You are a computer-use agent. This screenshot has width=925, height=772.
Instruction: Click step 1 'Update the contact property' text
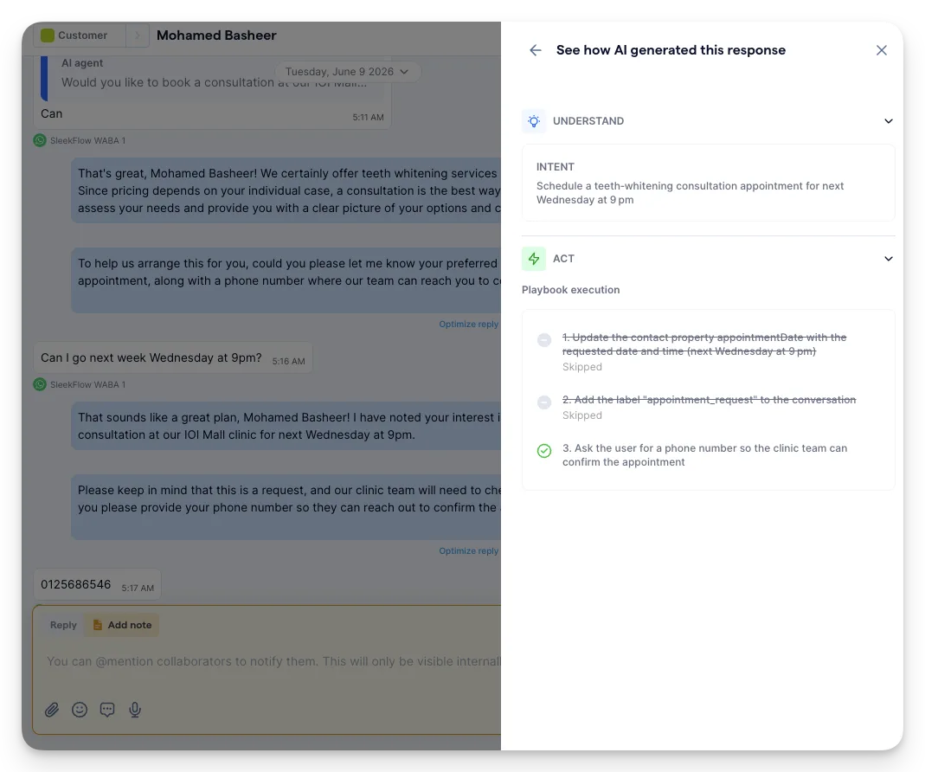coord(703,344)
